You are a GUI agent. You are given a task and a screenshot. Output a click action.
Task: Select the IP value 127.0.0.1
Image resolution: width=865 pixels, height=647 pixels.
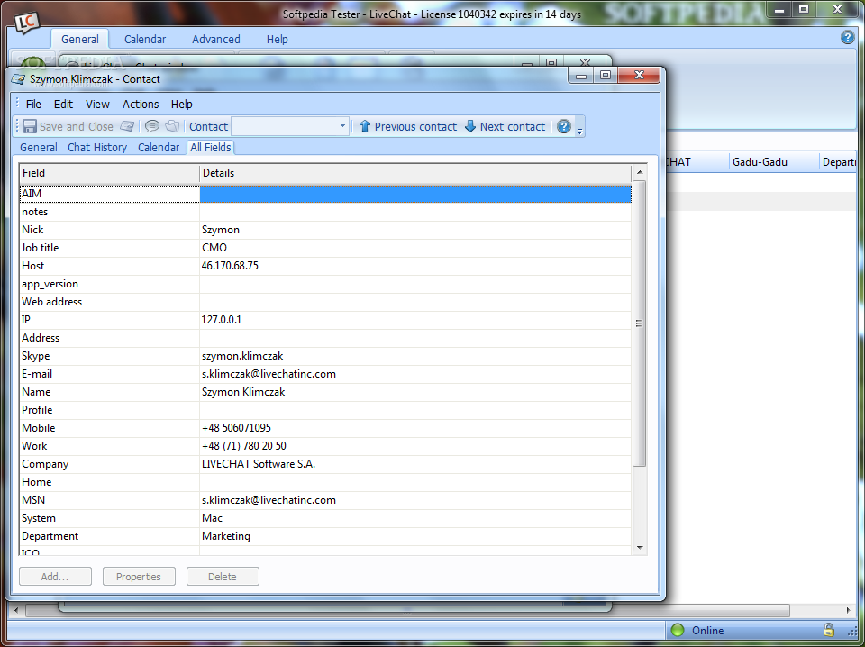222,320
